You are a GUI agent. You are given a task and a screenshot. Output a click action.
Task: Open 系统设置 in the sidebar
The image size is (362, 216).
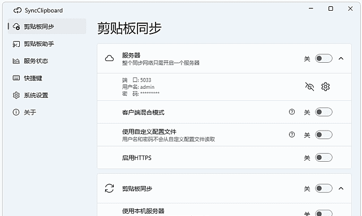47,95
